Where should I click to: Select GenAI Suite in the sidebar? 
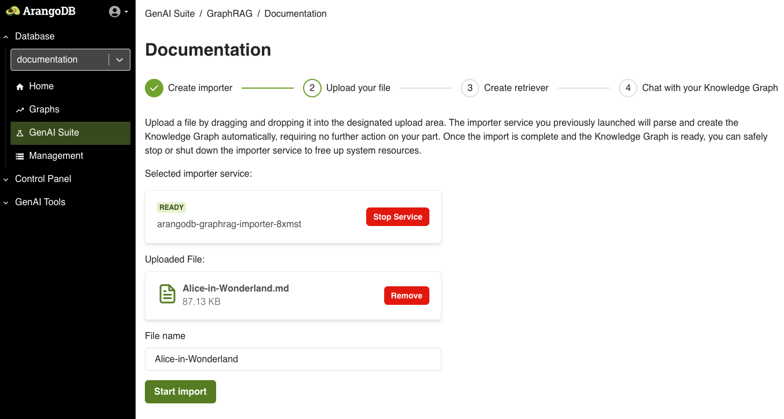point(70,133)
